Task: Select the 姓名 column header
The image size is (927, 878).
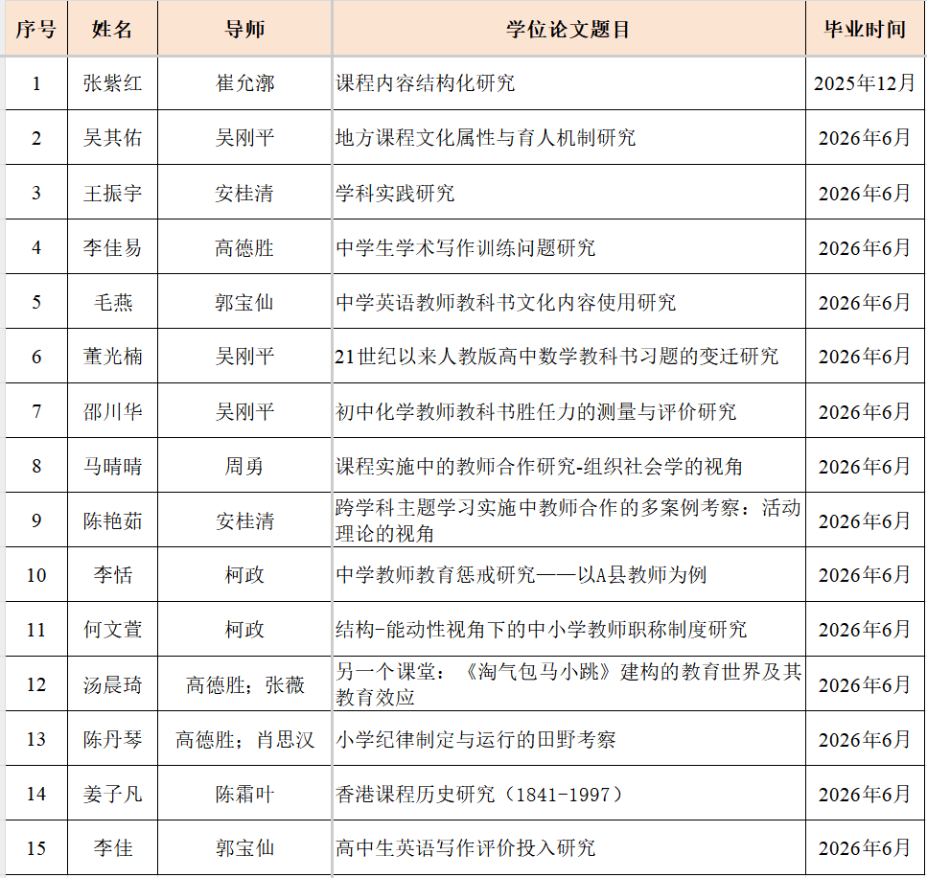Action: [x=112, y=29]
